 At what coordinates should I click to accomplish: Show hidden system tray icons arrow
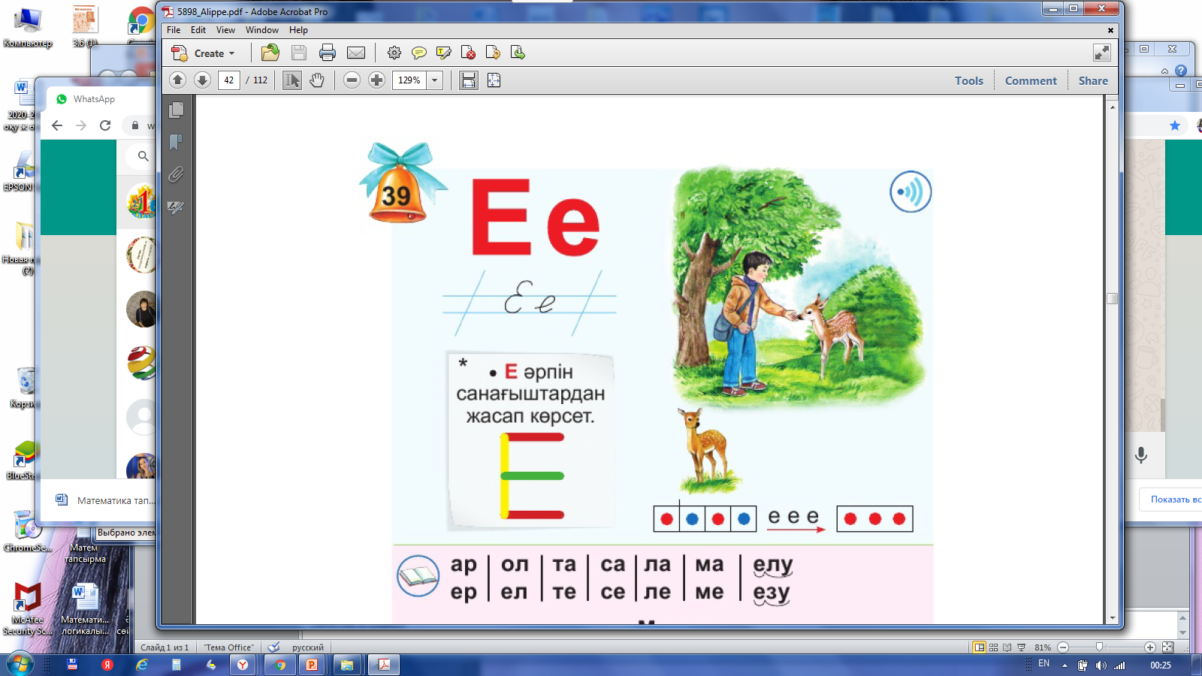point(1065,665)
